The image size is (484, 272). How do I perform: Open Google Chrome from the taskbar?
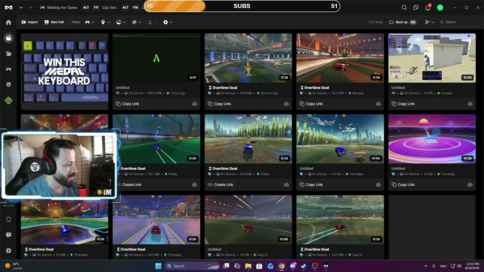click(x=282, y=266)
